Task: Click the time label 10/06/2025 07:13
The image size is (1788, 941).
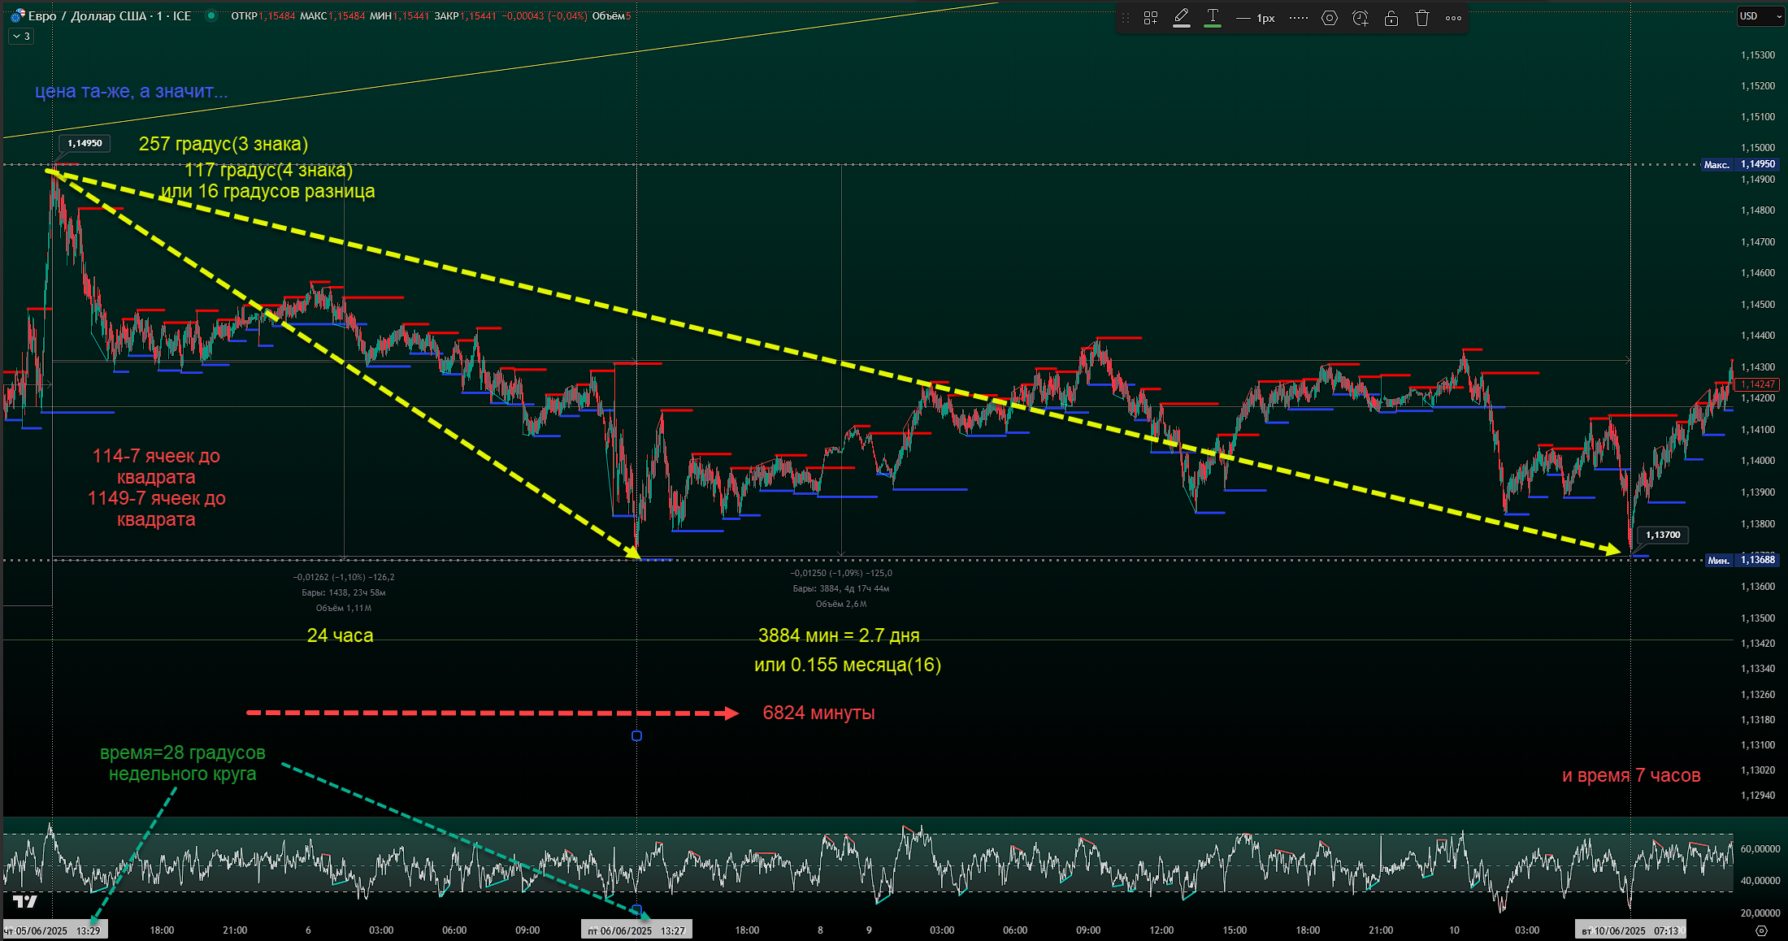Action: (1630, 930)
